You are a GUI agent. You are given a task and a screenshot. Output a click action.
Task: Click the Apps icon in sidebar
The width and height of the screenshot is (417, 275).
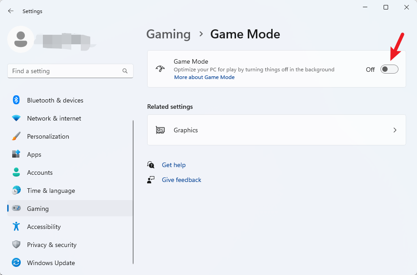click(16, 154)
